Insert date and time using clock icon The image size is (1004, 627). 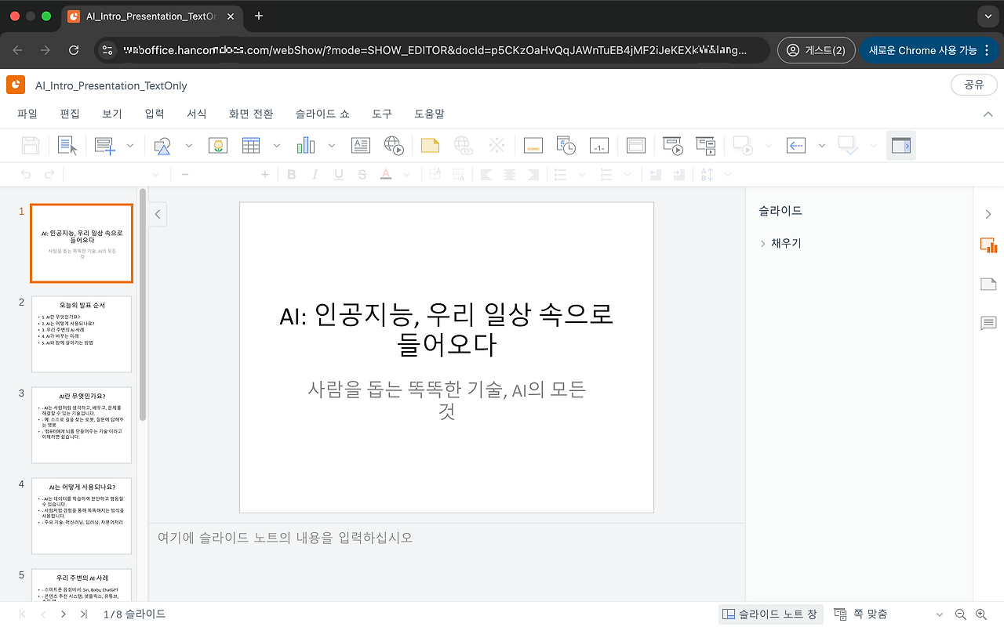point(566,145)
